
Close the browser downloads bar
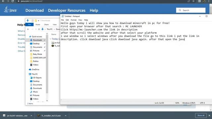[x=209, y=115]
